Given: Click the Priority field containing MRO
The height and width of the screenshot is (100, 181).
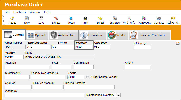Looking at the screenshot, I should [84, 47].
